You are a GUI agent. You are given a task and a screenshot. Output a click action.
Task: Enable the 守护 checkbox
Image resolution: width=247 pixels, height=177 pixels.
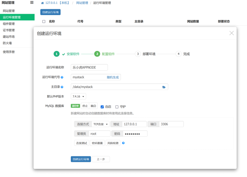pos(117,107)
